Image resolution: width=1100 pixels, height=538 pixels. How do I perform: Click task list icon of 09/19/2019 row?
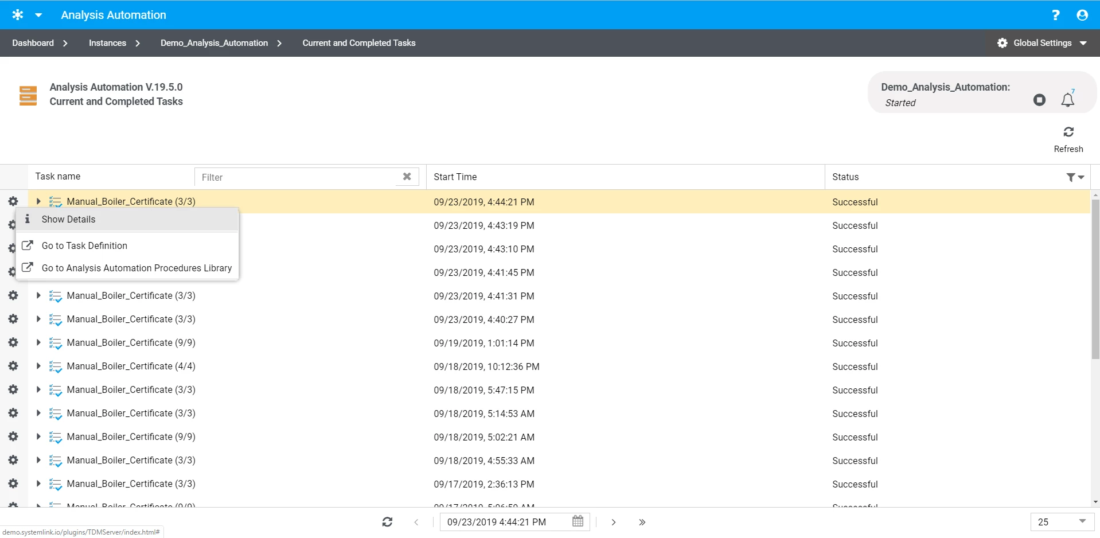56,343
